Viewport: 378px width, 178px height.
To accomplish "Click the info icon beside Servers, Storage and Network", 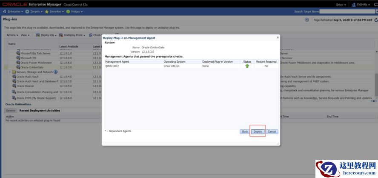I will [x=55, y=72].
